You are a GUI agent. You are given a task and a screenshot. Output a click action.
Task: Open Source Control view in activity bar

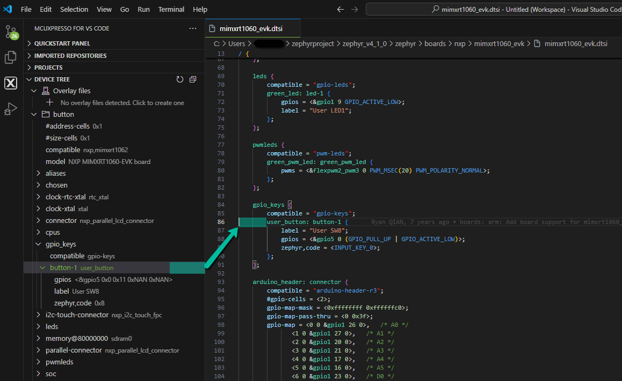pyautogui.click(x=11, y=32)
